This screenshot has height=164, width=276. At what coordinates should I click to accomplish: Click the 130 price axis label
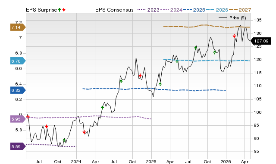point(258,33)
